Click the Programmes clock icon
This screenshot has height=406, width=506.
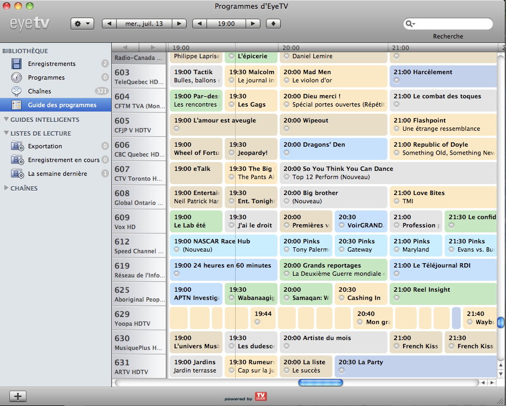[17, 77]
